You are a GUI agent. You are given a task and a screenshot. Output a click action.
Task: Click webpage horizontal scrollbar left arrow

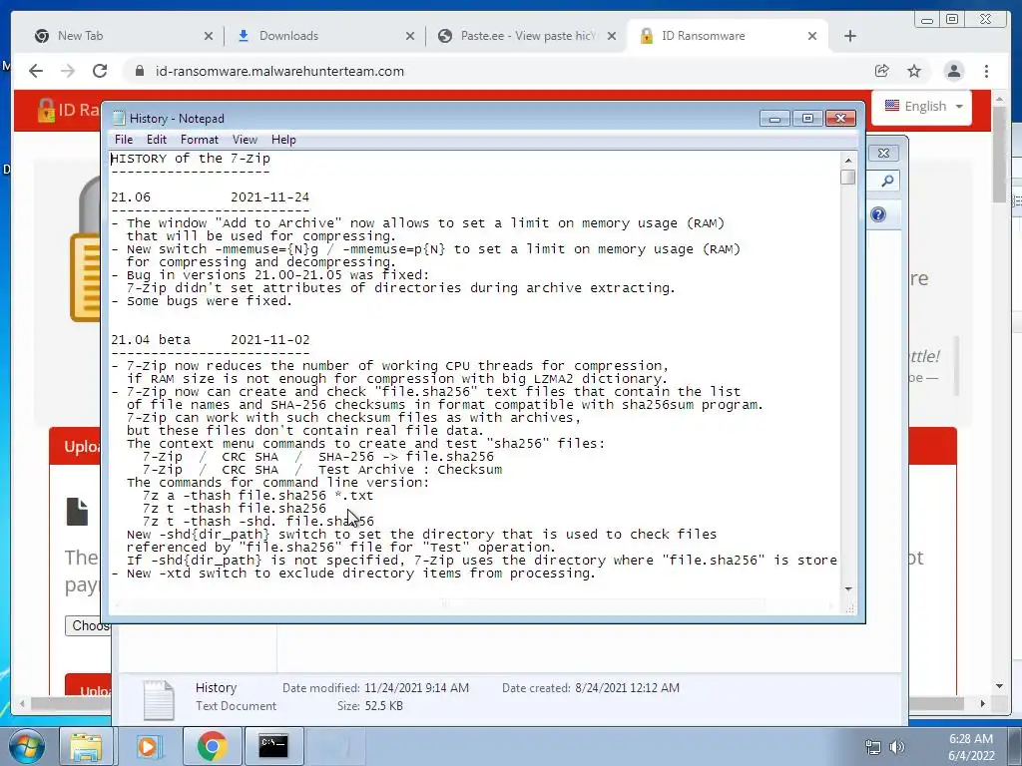click(x=23, y=703)
